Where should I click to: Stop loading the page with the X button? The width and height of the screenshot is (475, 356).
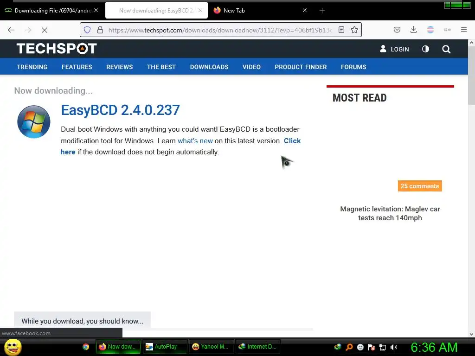[x=44, y=30]
